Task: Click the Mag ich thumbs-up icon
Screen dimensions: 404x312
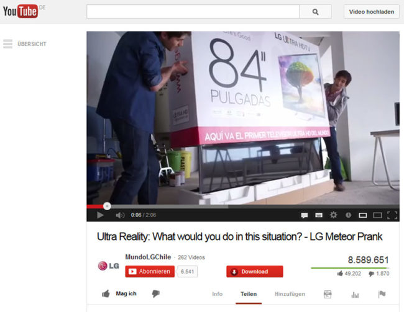Action: coord(106,293)
